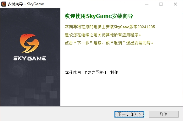Click the text 建议您在继续之前关闭其他所有应用程序
The width and height of the screenshot is (183, 121).
tap(103, 35)
